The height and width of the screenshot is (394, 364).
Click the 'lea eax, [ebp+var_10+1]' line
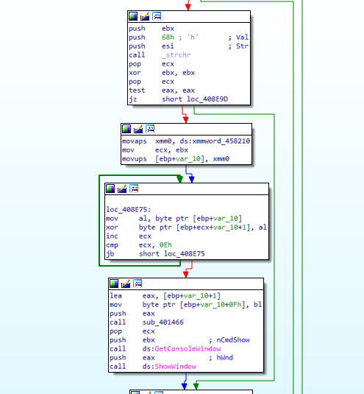click(x=165, y=296)
